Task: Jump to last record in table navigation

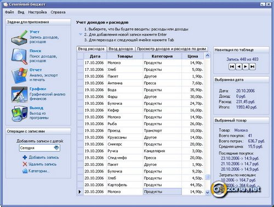Action: [252, 66]
